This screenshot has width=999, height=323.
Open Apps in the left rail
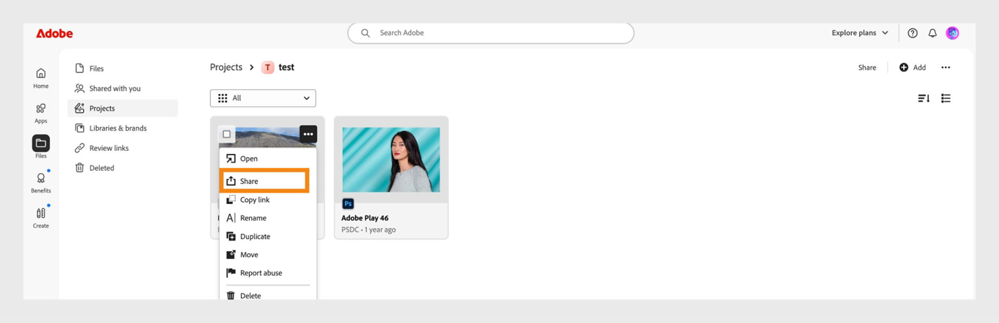[x=41, y=113]
